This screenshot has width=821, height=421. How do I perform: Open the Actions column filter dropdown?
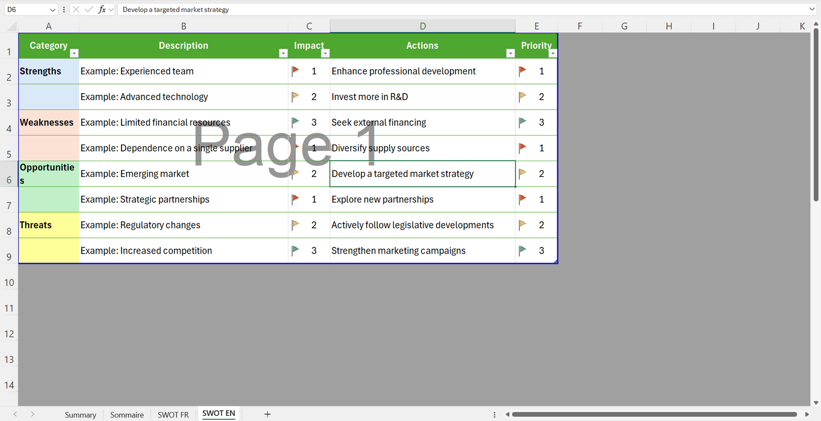(x=510, y=53)
